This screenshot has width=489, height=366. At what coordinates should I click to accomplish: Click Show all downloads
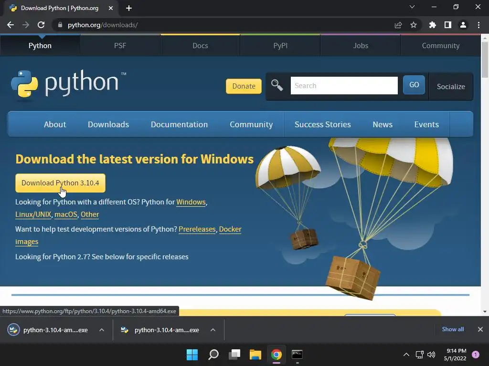coord(453,329)
